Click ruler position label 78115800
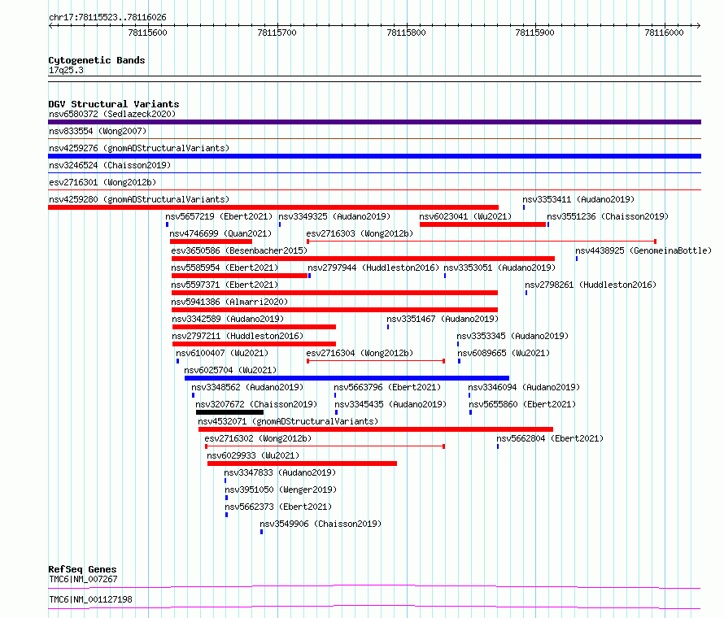The height and width of the screenshot is (618, 724). pyautogui.click(x=406, y=33)
